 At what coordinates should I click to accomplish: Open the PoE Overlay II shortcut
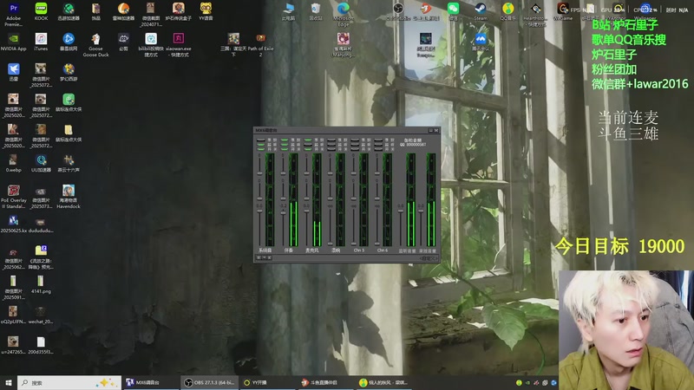pyautogui.click(x=13, y=197)
